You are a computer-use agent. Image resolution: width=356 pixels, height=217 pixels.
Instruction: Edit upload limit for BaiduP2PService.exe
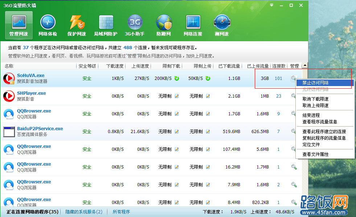click(208, 132)
